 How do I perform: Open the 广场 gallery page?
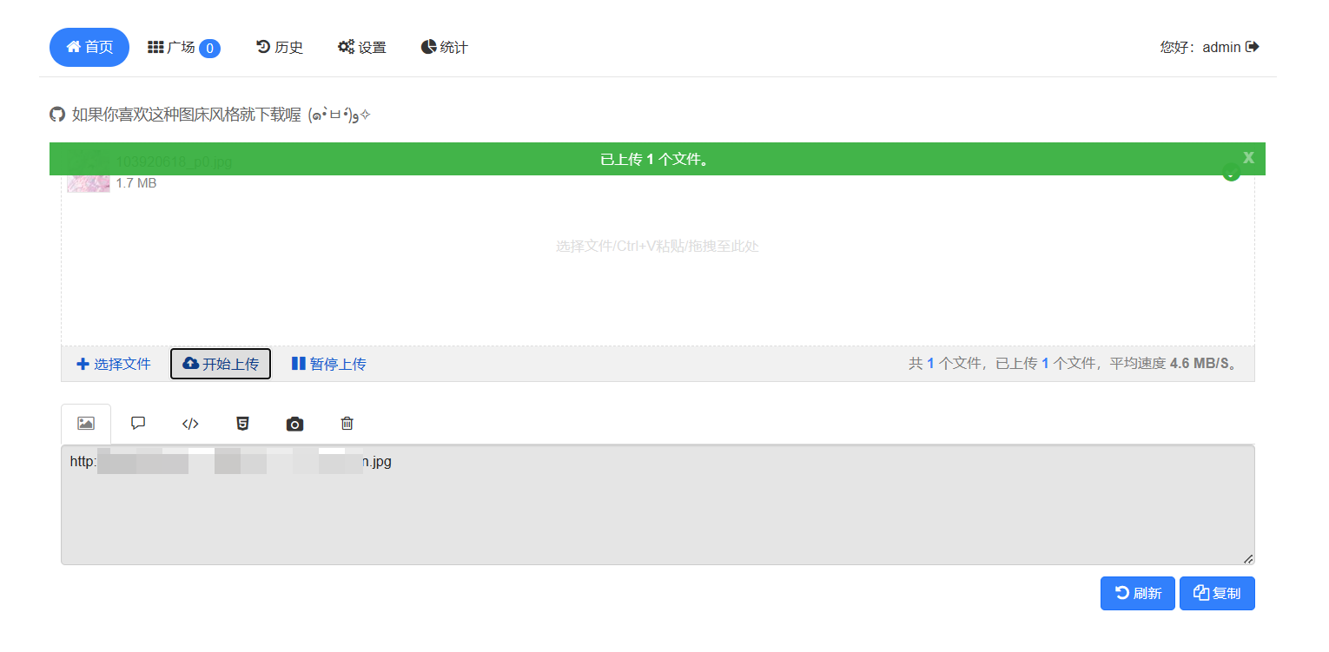[183, 48]
